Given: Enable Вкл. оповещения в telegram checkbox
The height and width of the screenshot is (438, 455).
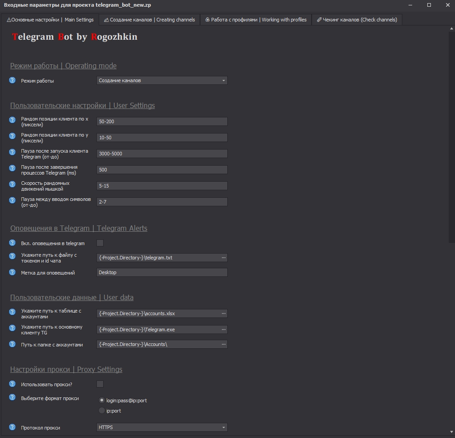Looking at the screenshot, I should click(100, 243).
